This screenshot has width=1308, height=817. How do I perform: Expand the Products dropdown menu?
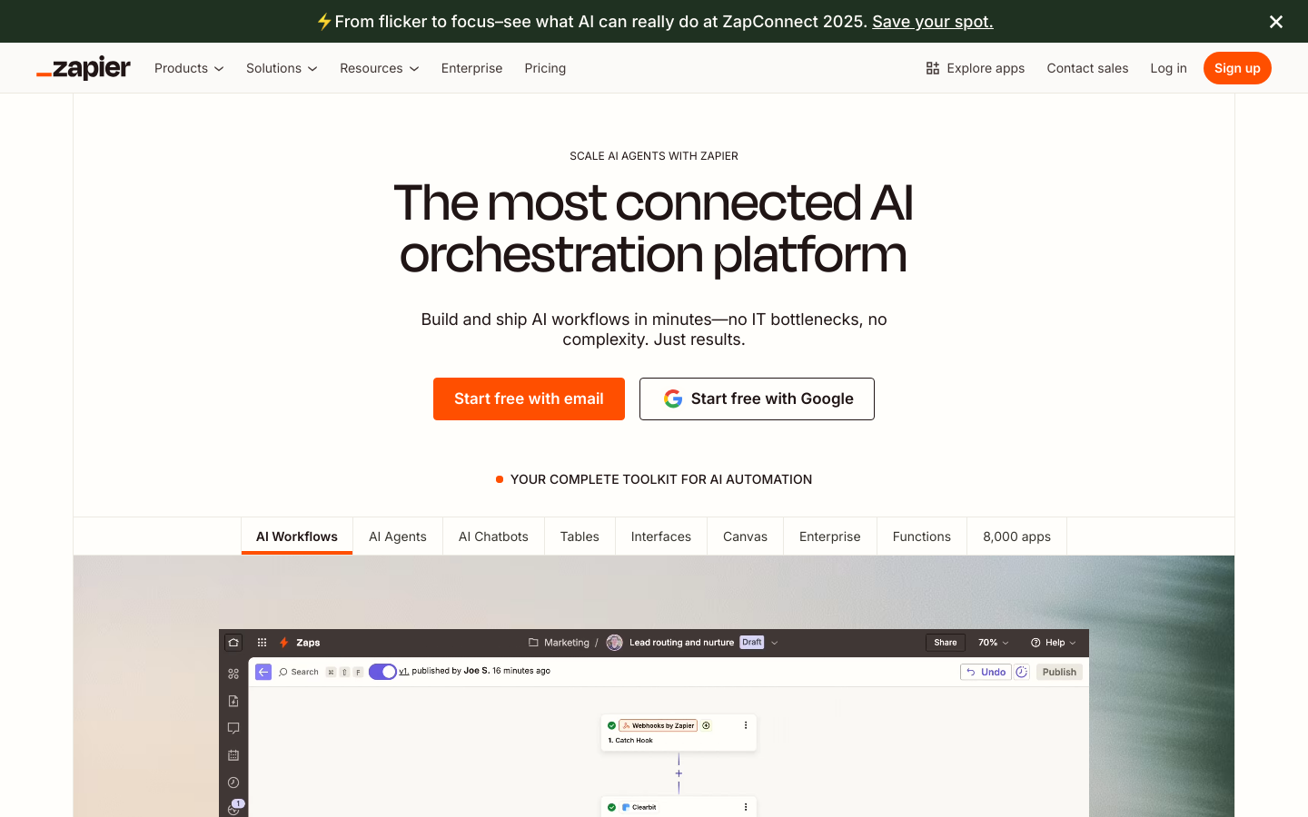[x=189, y=68]
